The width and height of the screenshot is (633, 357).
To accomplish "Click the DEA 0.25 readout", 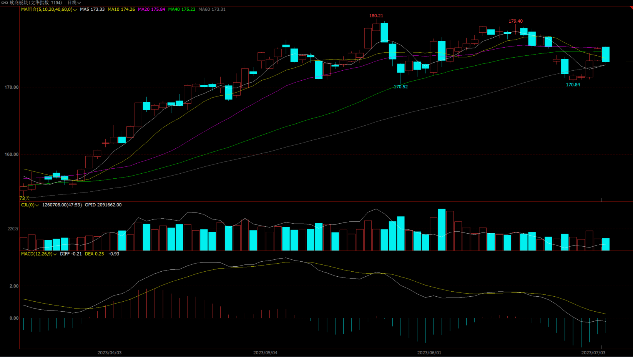I will click(95, 254).
